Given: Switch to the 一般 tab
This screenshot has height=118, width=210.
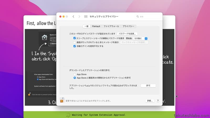Looking at the screenshot, I should coord(86,26).
